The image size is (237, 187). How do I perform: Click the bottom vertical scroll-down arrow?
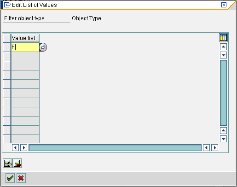click(223, 139)
